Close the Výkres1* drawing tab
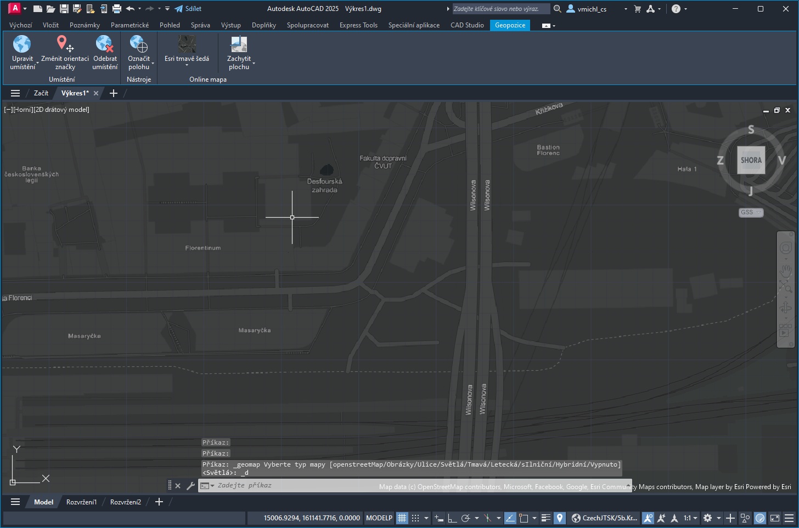The height and width of the screenshot is (528, 799). pyautogui.click(x=96, y=93)
